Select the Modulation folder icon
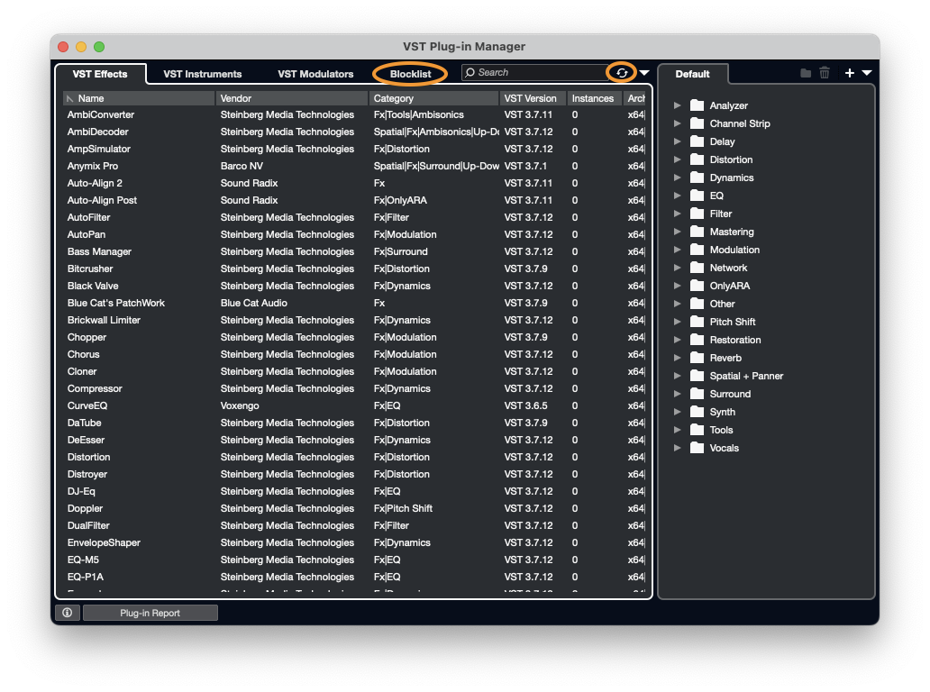The image size is (930, 692). [x=697, y=250]
